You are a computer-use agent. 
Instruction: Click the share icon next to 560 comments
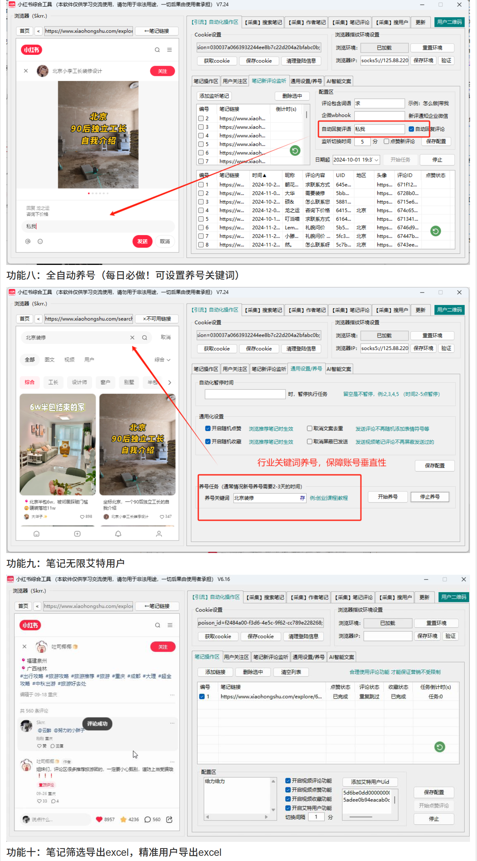tap(169, 819)
